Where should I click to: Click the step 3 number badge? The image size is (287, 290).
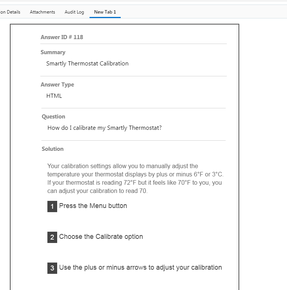click(x=52, y=268)
